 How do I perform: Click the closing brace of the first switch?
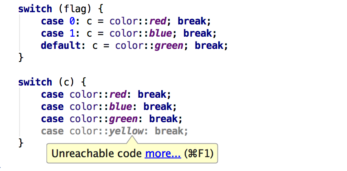[x=21, y=57]
